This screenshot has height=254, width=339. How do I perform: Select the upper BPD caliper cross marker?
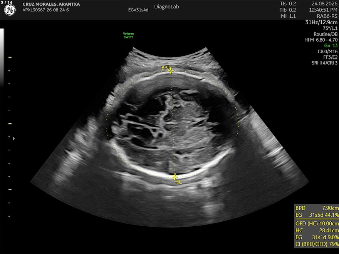pyautogui.click(x=171, y=71)
